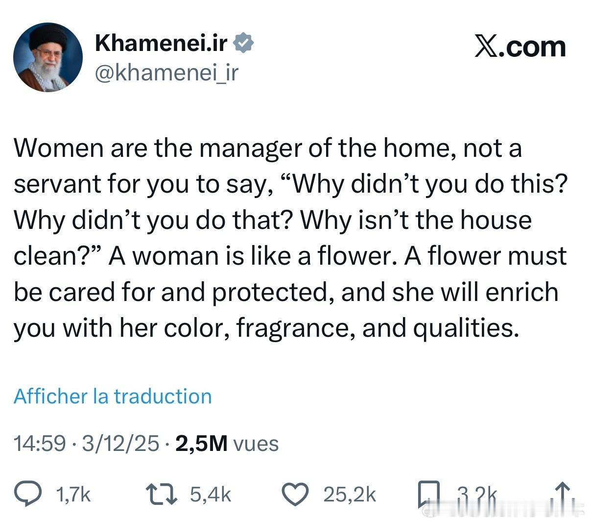Click 'Afficher la traduction' link
590x523 pixels.
(113, 396)
